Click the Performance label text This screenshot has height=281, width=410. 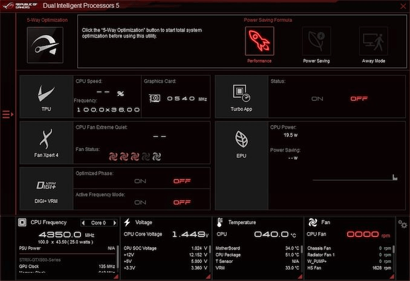259,61
